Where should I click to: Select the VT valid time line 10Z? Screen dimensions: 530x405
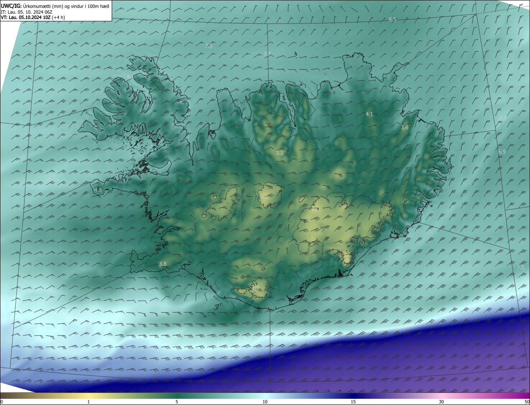click(x=33, y=17)
